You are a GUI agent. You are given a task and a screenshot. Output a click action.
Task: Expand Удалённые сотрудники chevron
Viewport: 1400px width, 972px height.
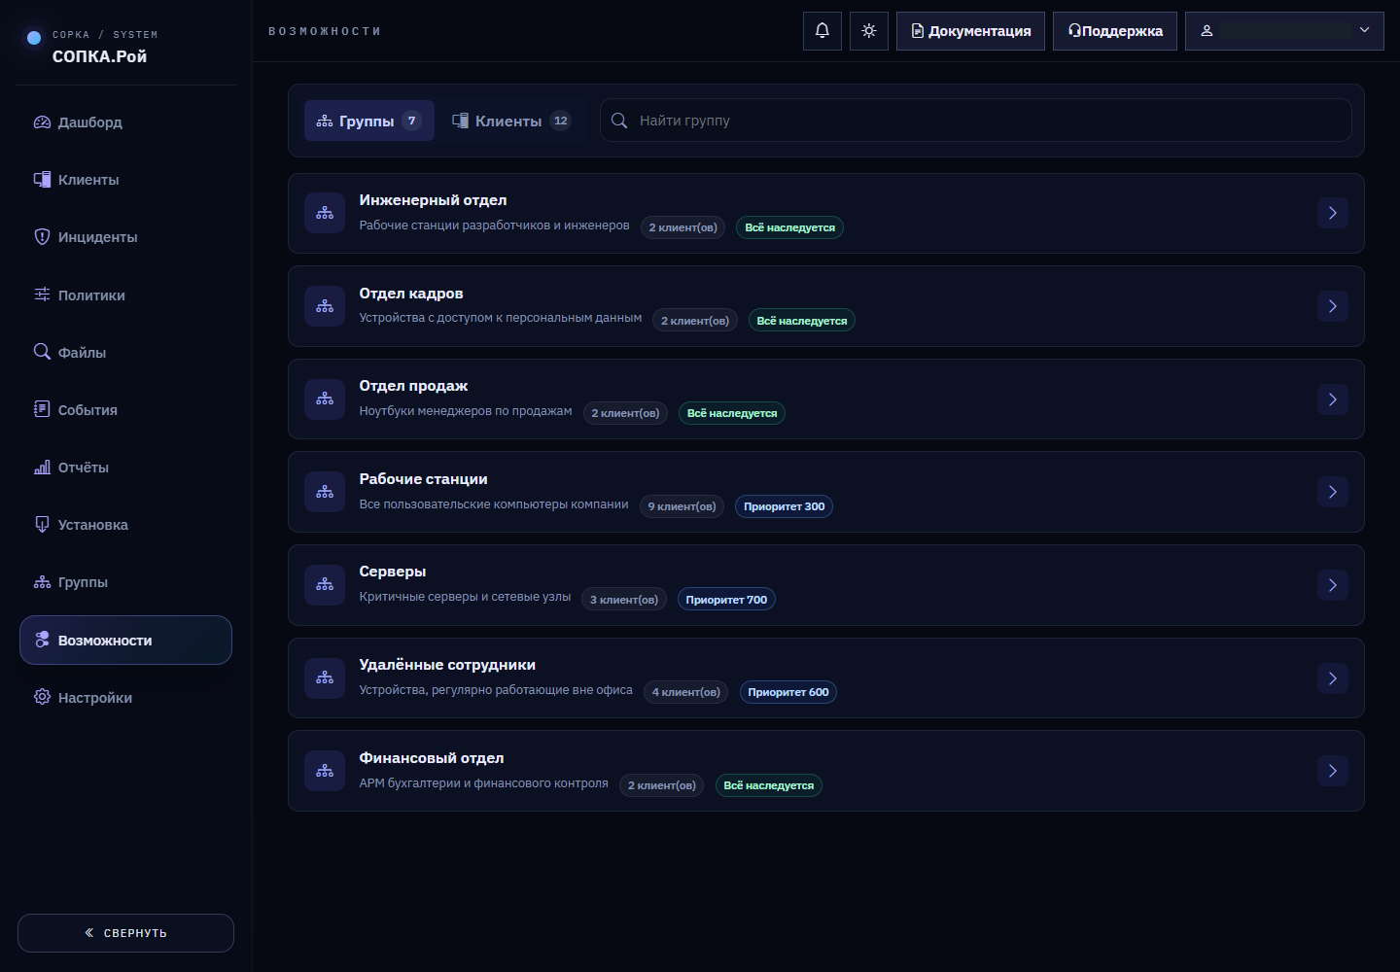1333,678
